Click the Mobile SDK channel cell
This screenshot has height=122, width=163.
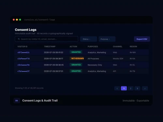click(118, 59)
